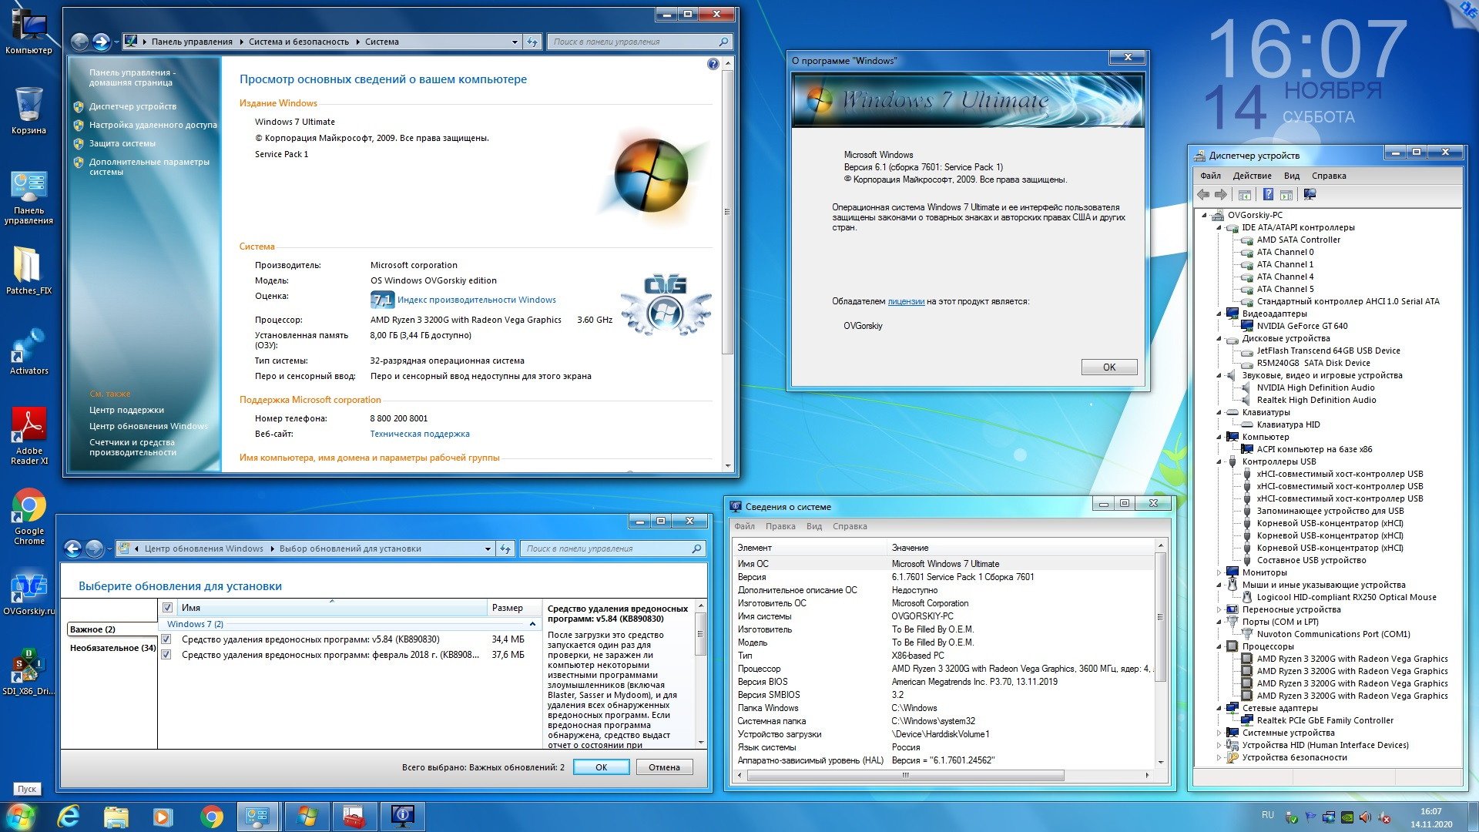1479x832 pixels.
Task: Open the Компьютер desktop icon
Action: [29, 31]
